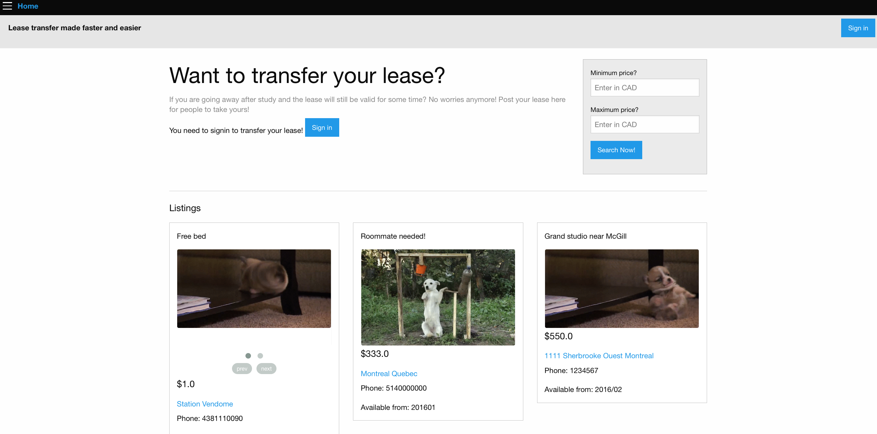Viewport: 877px width, 434px height.
Task: Focus the Maximum price input field
Action: point(645,124)
